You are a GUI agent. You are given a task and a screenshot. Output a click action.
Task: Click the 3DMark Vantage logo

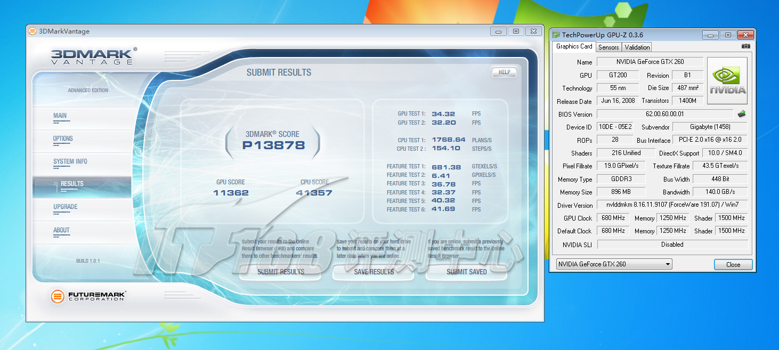[x=94, y=56]
